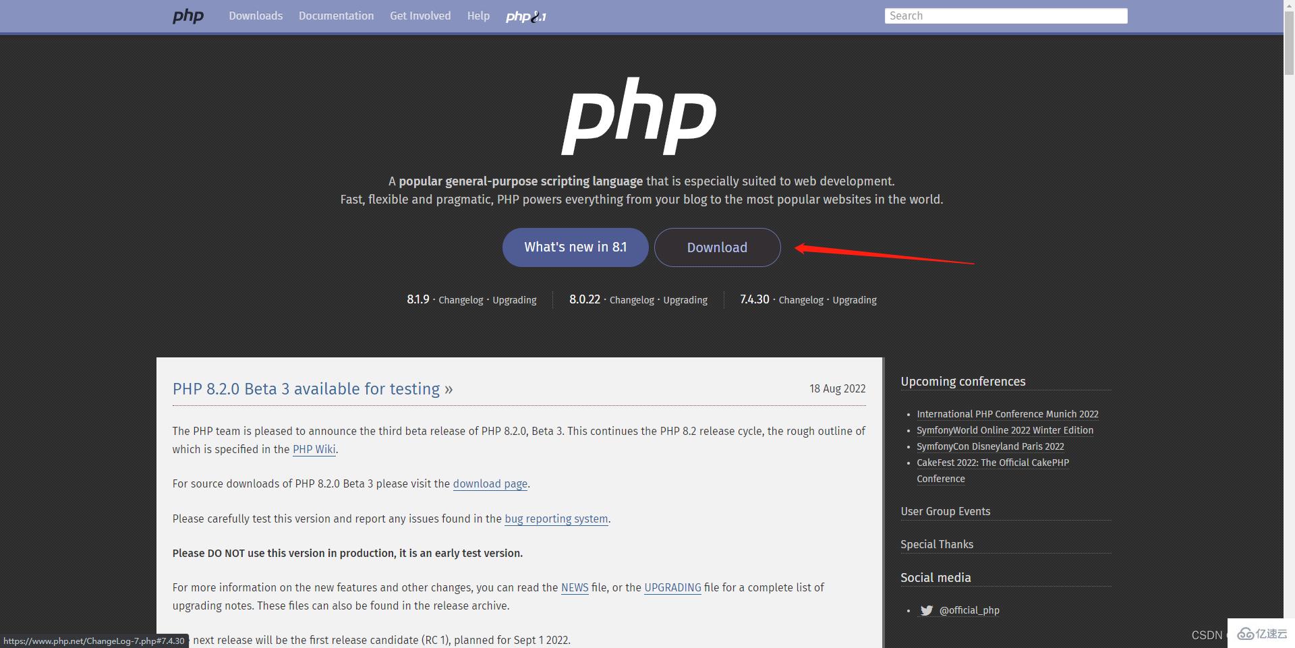Open the 7.4.30 version link

(755, 299)
